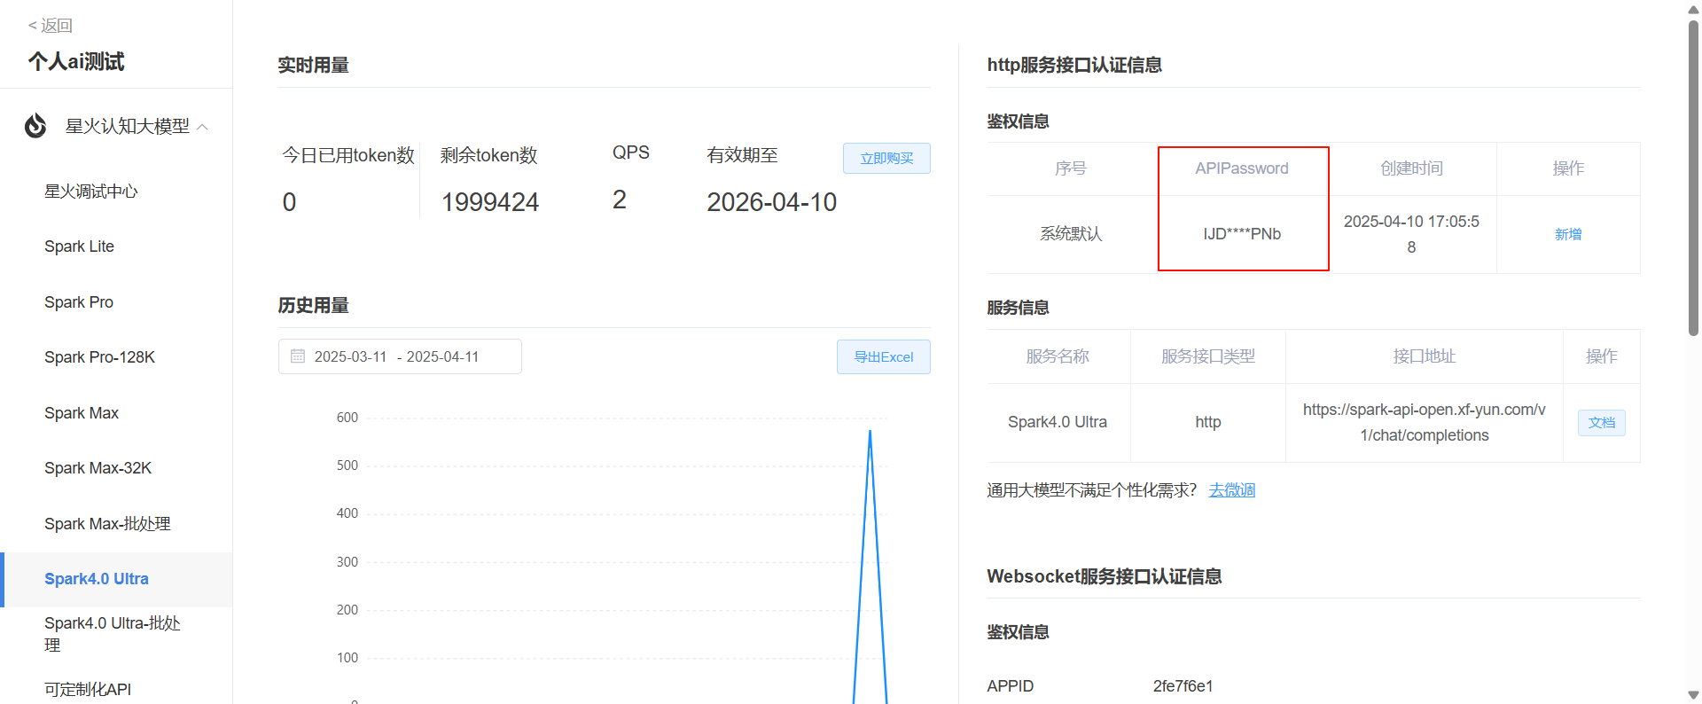Click the scrollbar up arrow
This screenshot has width=1702, height=704.
pyautogui.click(x=1693, y=8)
